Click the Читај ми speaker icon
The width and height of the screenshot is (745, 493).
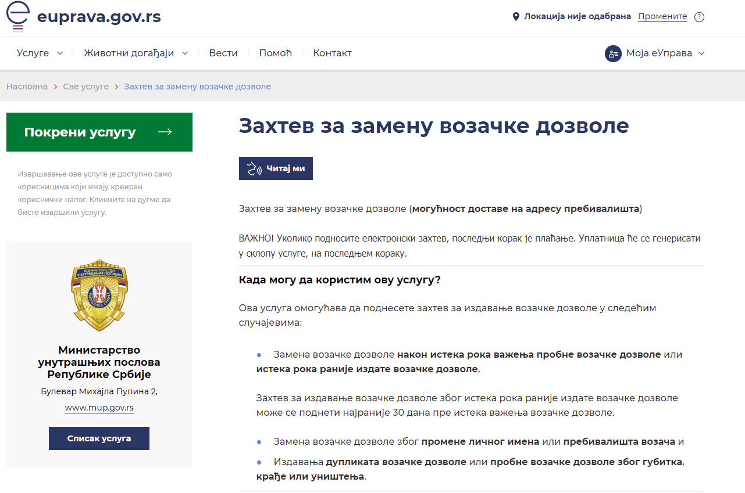pyautogui.click(x=255, y=168)
